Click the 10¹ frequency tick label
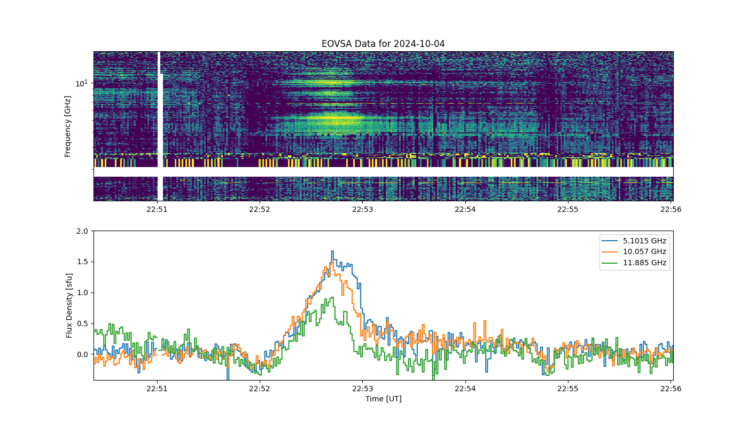The height and width of the screenshot is (427, 748). [81, 83]
